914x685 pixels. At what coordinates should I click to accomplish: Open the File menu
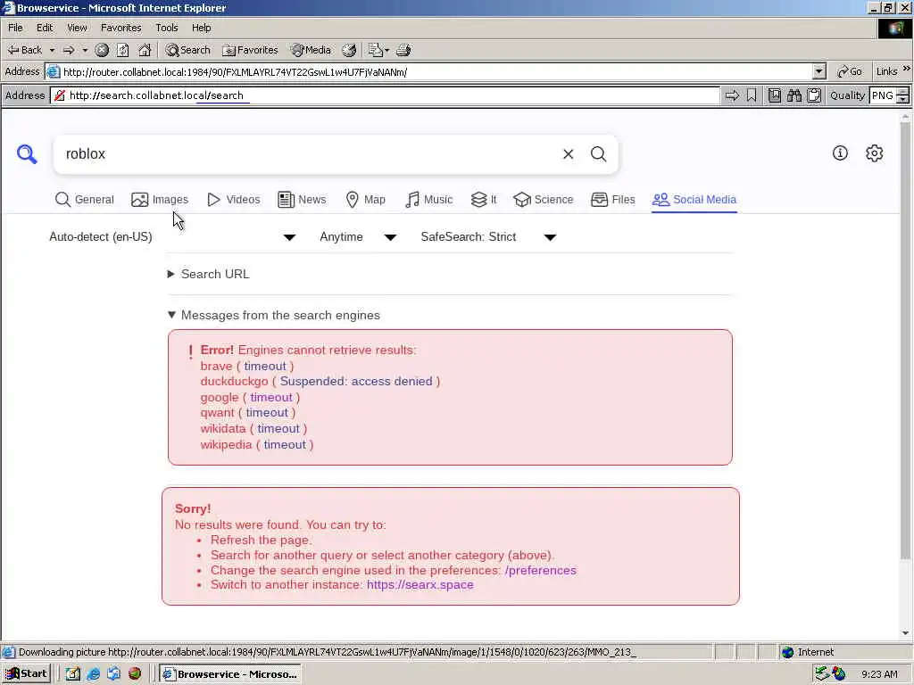(15, 28)
